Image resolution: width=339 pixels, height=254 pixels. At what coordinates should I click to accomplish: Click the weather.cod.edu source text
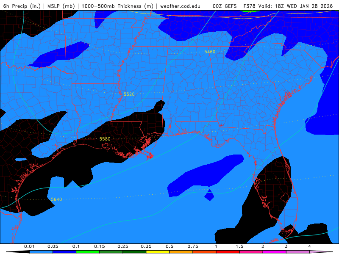180,6
